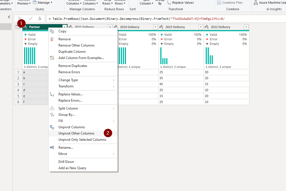This screenshot has width=286, height=191.
Task: Click the Combine Files icon
Action: coord(219,3)
